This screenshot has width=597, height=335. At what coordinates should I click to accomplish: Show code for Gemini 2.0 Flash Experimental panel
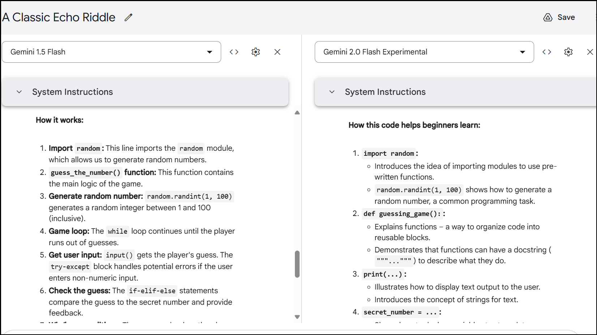[x=547, y=52]
